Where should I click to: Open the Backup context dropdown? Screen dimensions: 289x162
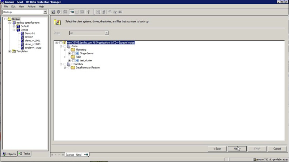coord(45,12)
